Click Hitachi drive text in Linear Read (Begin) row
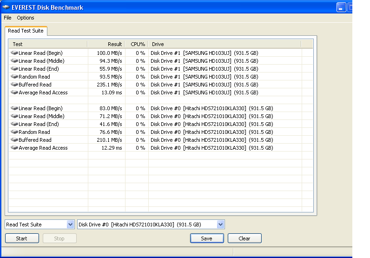 click(x=212, y=108)
